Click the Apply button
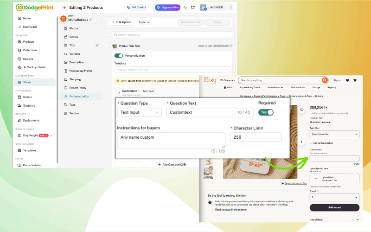The width and height of the screenshot is (371, 232). pos(217,22)
